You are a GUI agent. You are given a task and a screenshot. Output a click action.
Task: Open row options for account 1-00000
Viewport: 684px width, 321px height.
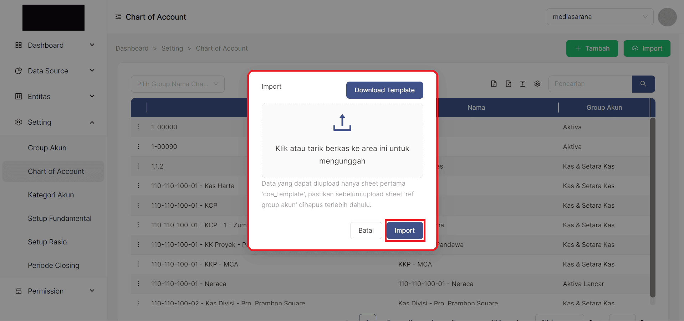[138, 127]
